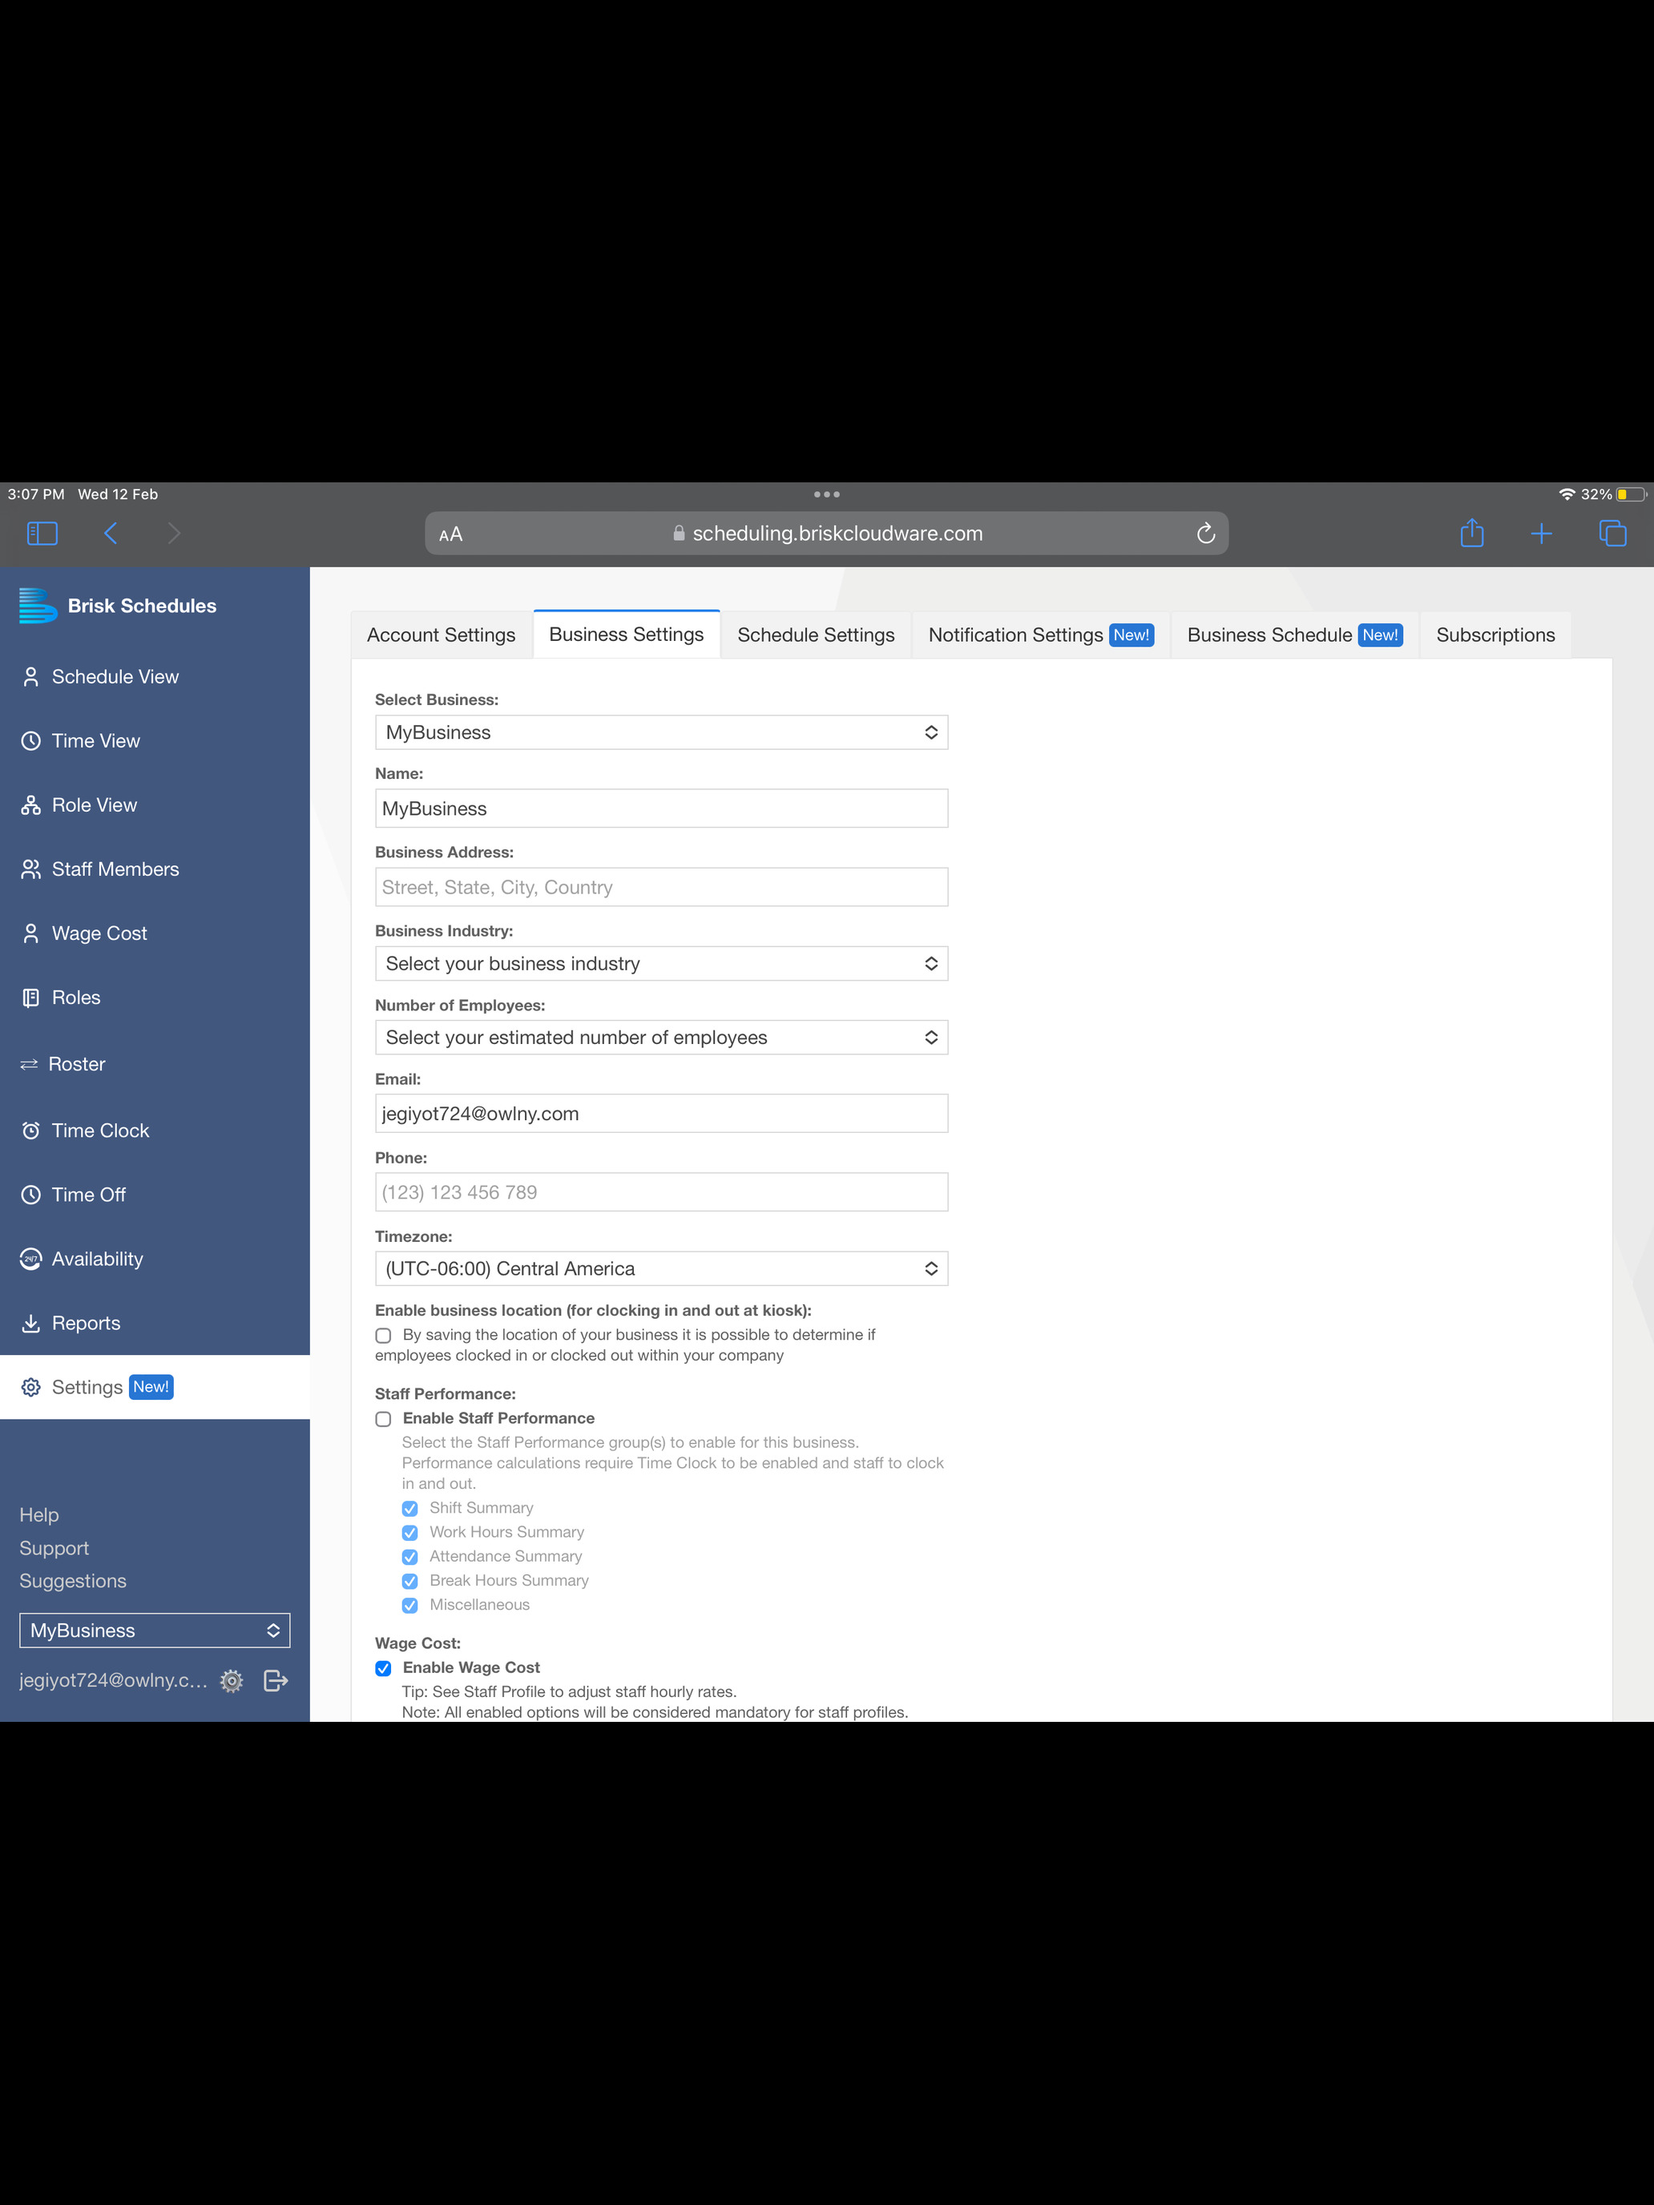
Task: Click the Email input field
Action: 661,1114
